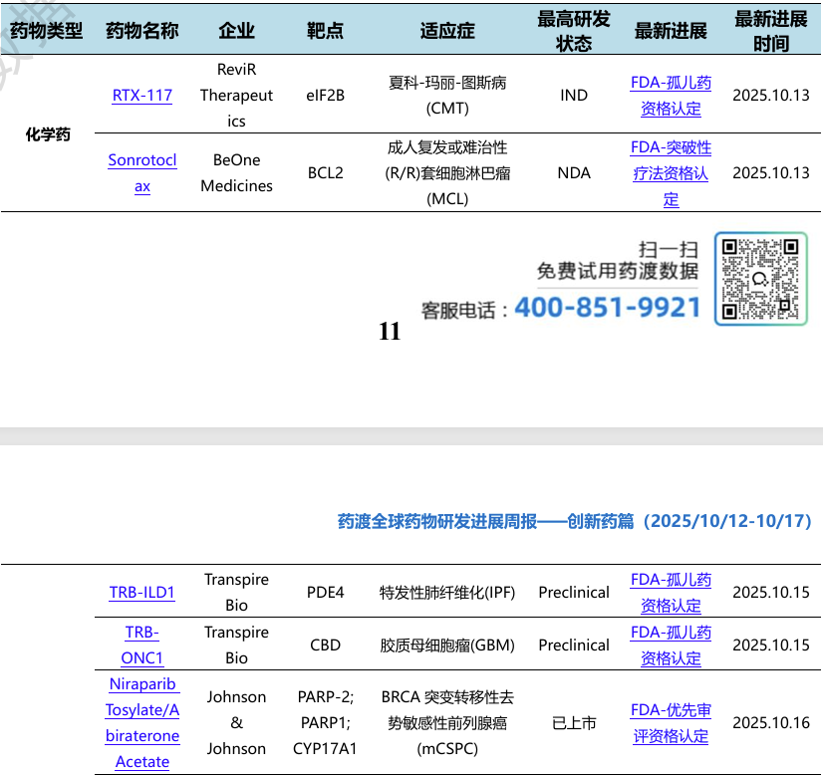
Task: Click the 药渡全球药物研发进展周报 page header
Action: pos(574,522)
